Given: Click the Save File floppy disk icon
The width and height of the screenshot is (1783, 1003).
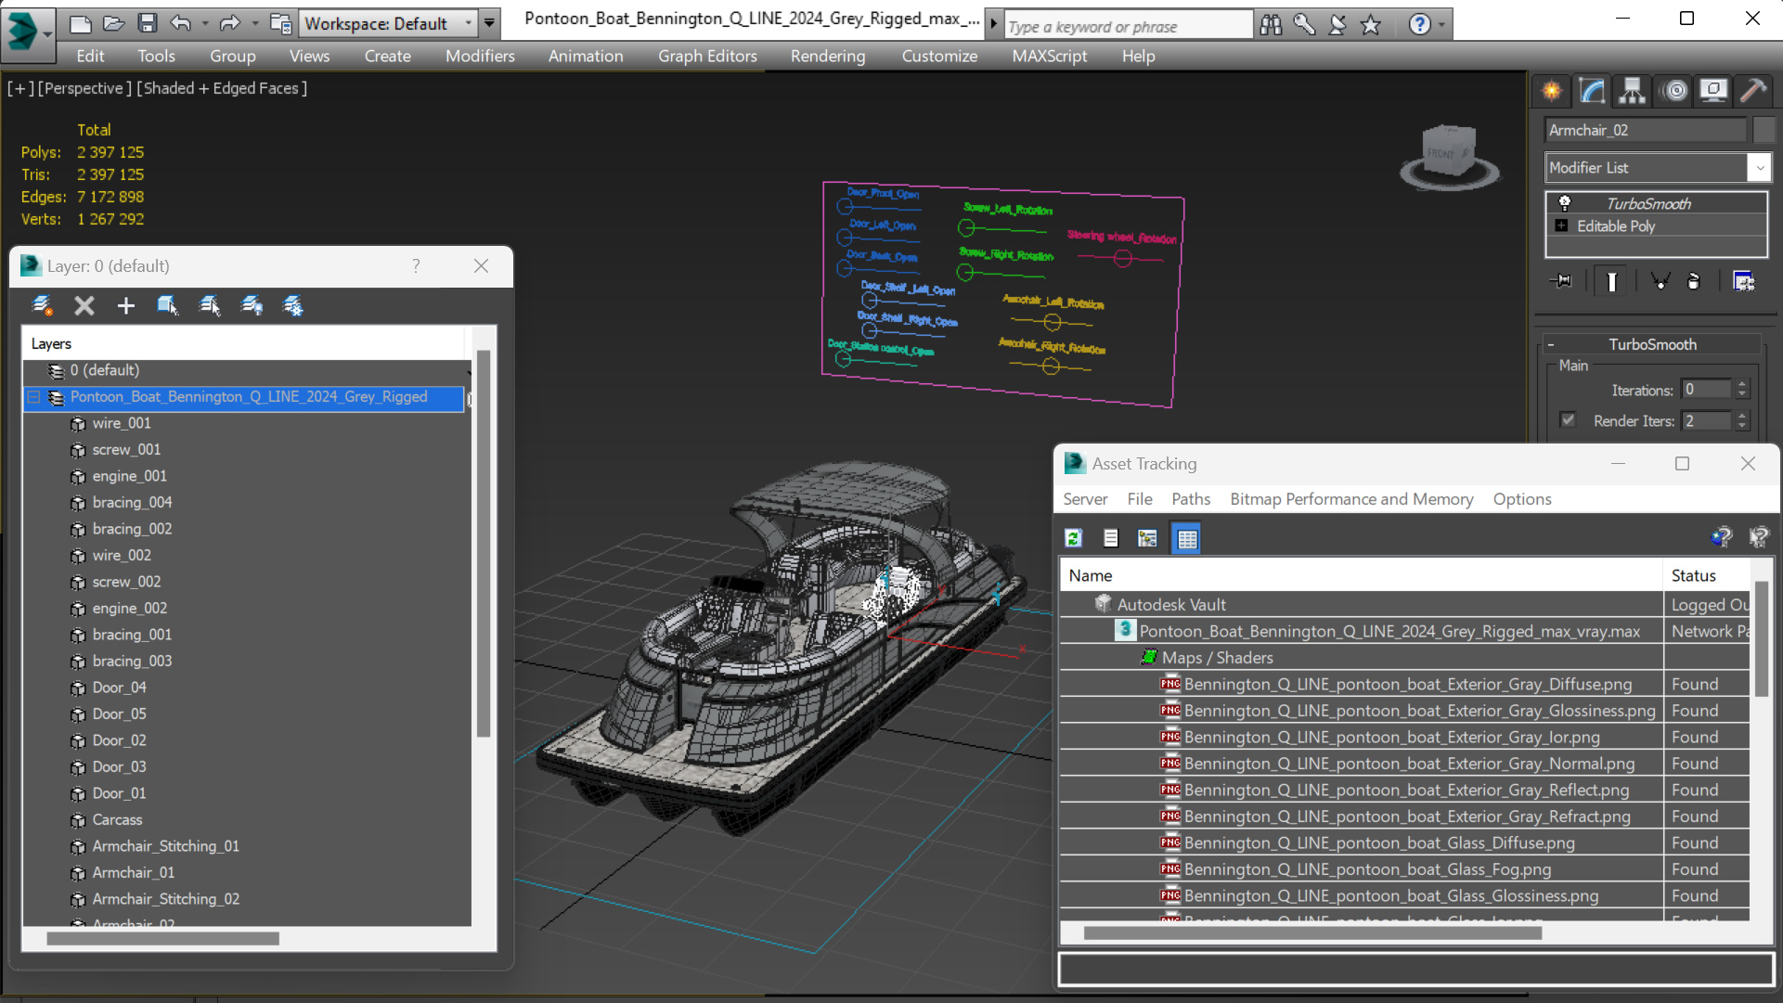Looking at the screenshot, I should (147, 23).
